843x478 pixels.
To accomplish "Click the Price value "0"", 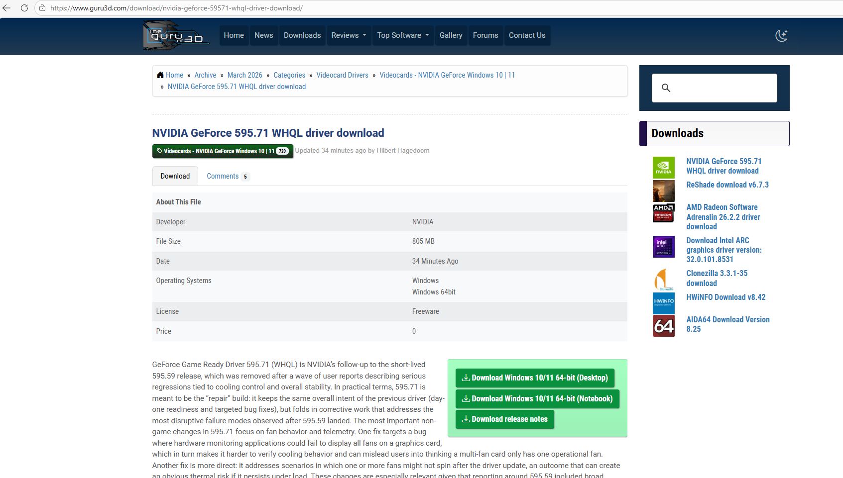I will 414,331.
